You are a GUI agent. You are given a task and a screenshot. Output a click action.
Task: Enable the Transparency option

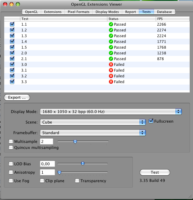[77, 181]
